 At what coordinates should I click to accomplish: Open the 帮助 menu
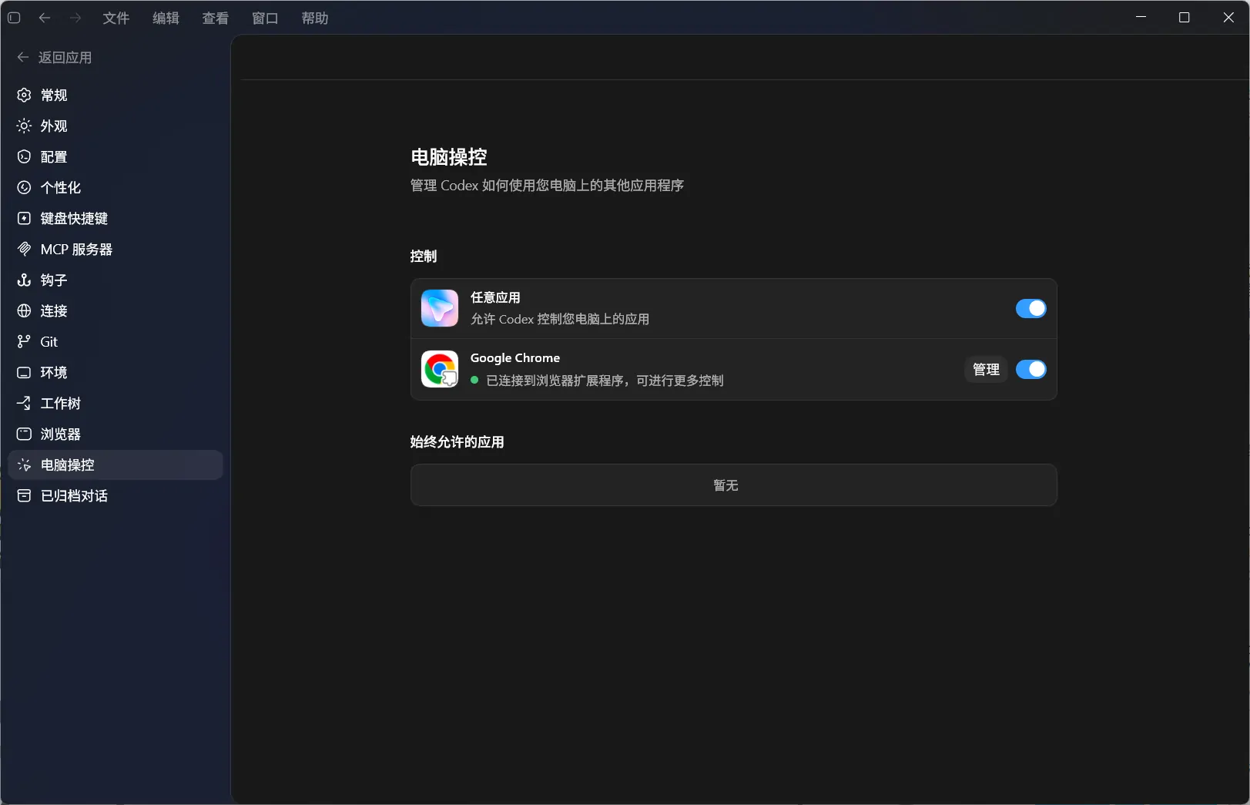click(315, 18)
